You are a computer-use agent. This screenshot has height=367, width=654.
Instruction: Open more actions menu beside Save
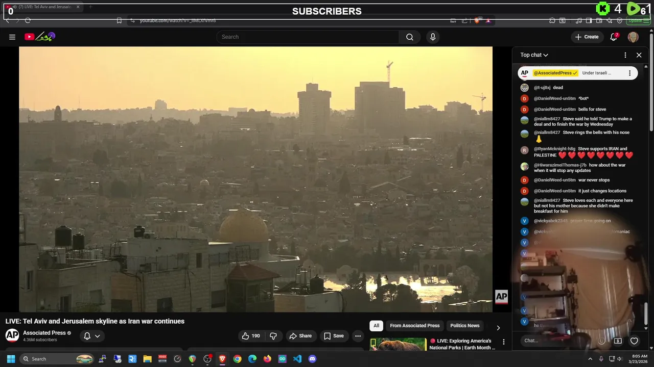(358, 336)
